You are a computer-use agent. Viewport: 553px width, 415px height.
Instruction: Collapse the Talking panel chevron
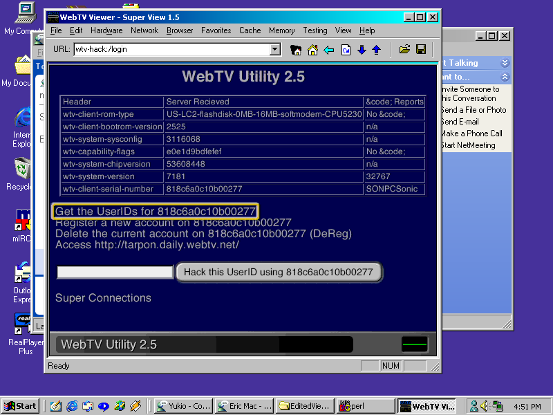click(x=505, y=63)
